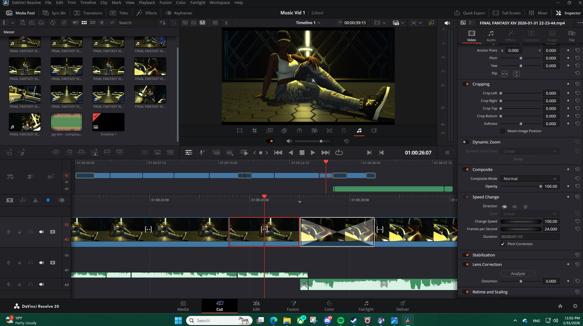Open the Dynamic Zoom Ease dropdown
Screen dimensions: 583x326
click(x=530, y=151)
